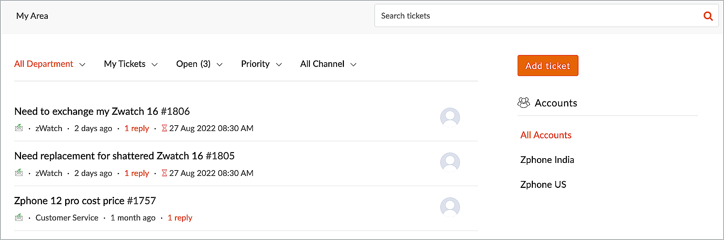Open the My Tickets filter dropdown

[131, 64]
